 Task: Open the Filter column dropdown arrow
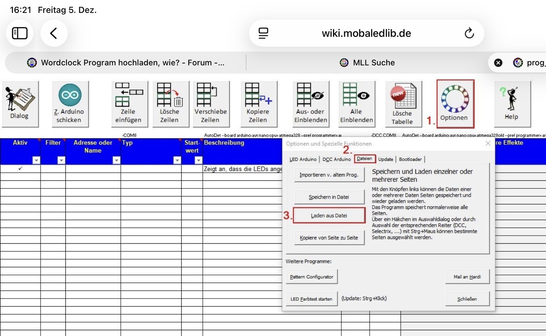tap(61, 160)
